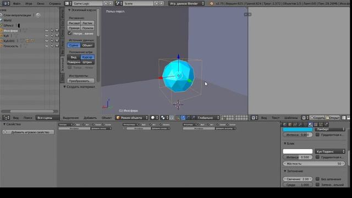Toggle visibility eye of Куб
This screenshot has height=198, width=352.
(x=47, y=36)
